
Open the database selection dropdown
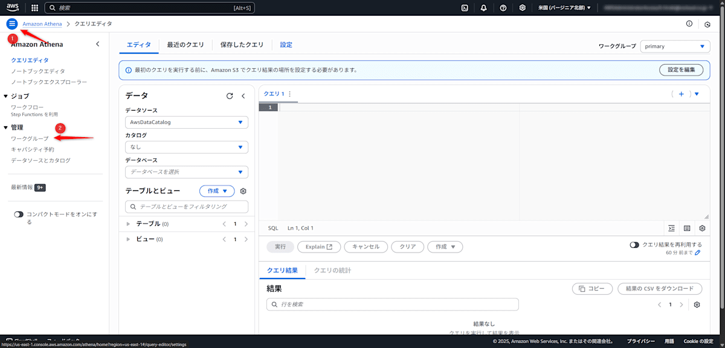coord(186,172)
